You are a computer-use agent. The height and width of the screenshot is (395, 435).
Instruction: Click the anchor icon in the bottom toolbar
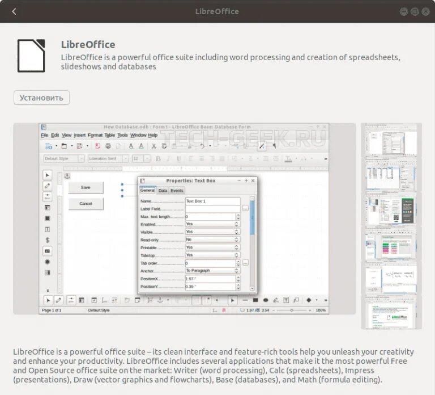point(160,300)
